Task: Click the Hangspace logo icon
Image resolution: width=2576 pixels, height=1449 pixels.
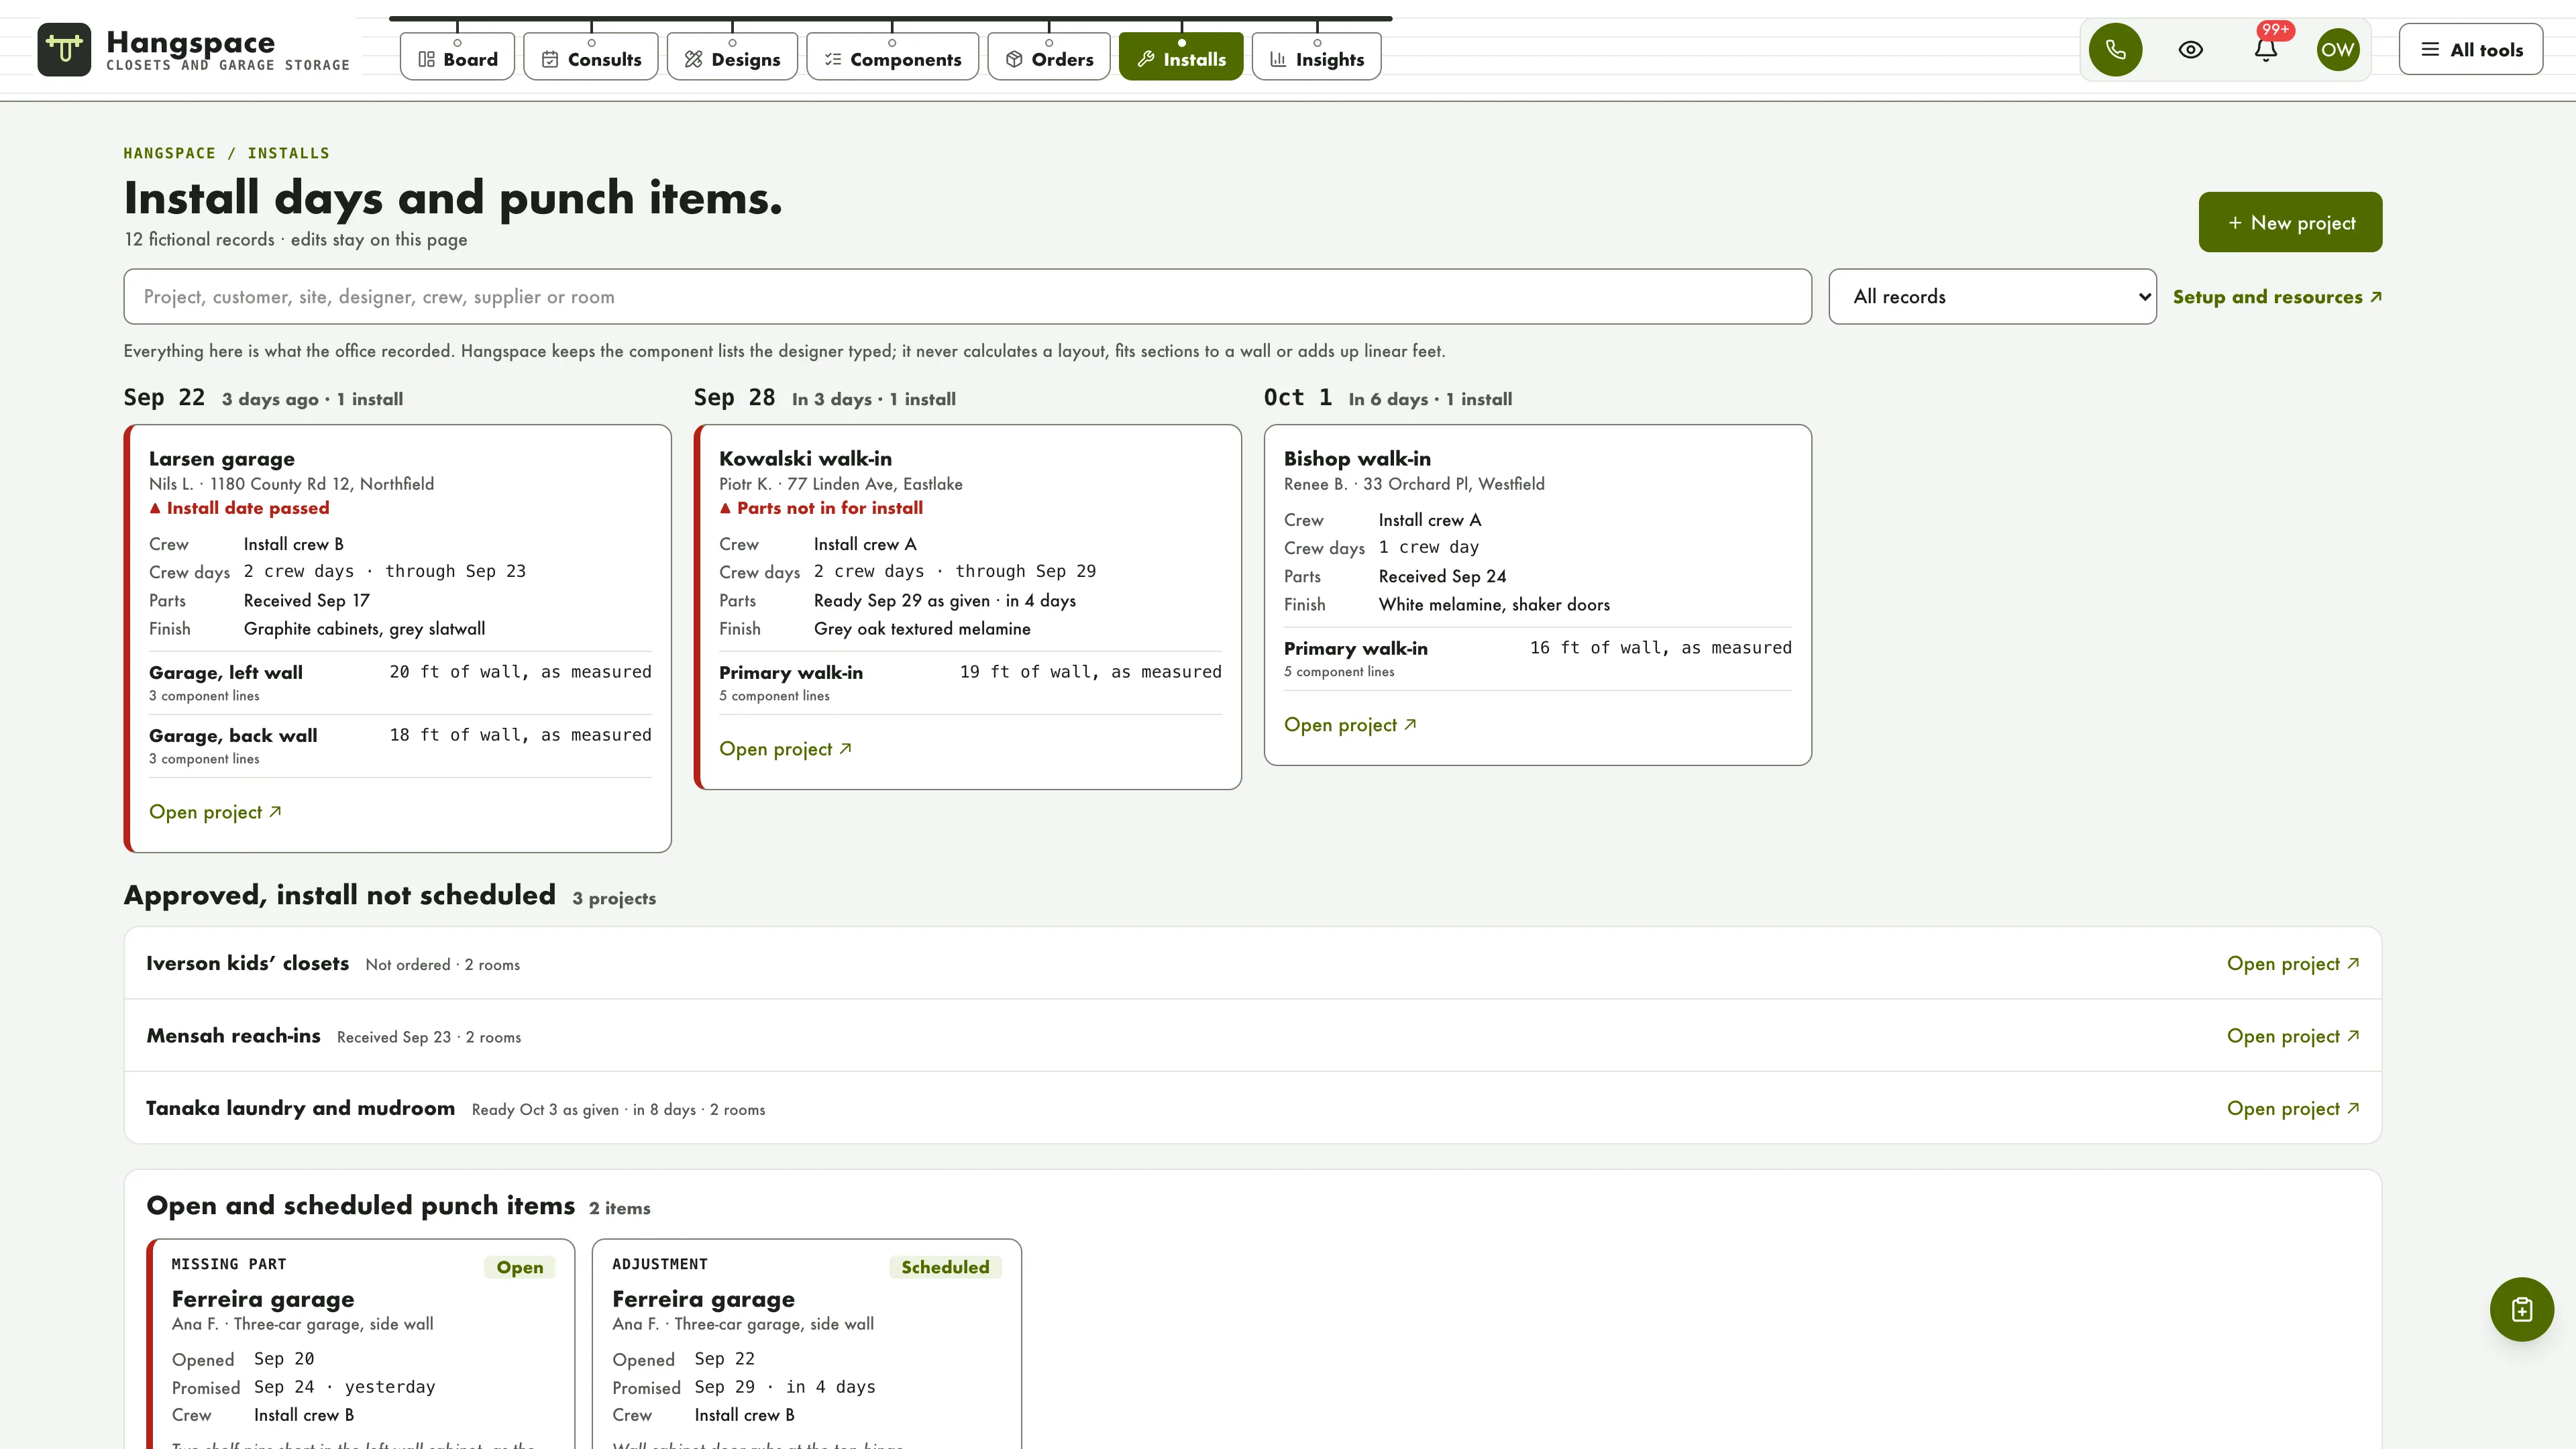Action: pyautogui.click(x=64, y=49)
